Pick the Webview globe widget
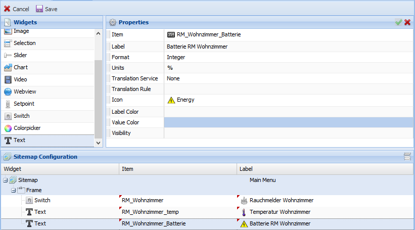The width and height of the screenshot is (415, 230). [8, 91]
